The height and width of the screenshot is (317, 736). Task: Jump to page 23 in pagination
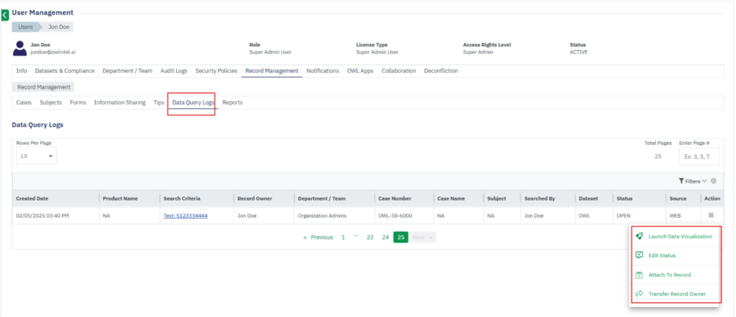pyautogui.click(x=370, y=238)
